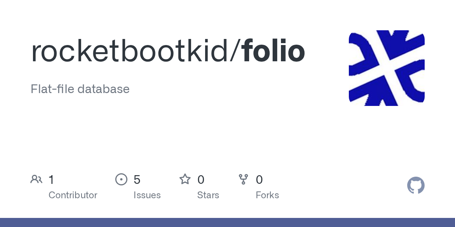Select the contributor count number 1
The height and width of the screenshot is (227, 455).
pyautogui.click(x=52, y=180)
